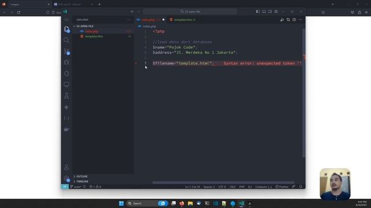The height and width of the screenshot is (208, 371).
Task: Click the Ln 7 Col cursor position
Action: pos(192,187)
